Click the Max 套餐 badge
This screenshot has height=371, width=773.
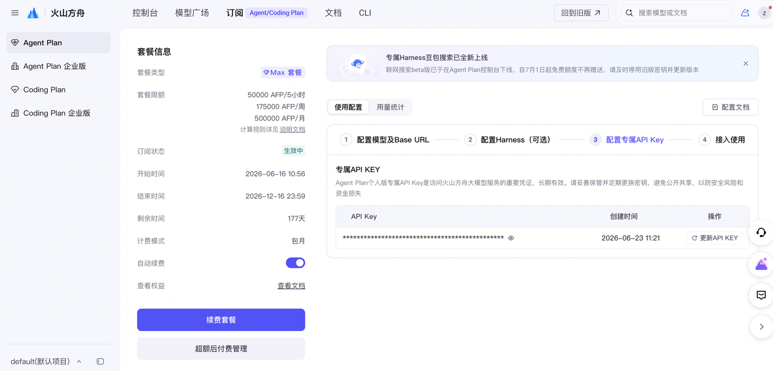point(283,73)
